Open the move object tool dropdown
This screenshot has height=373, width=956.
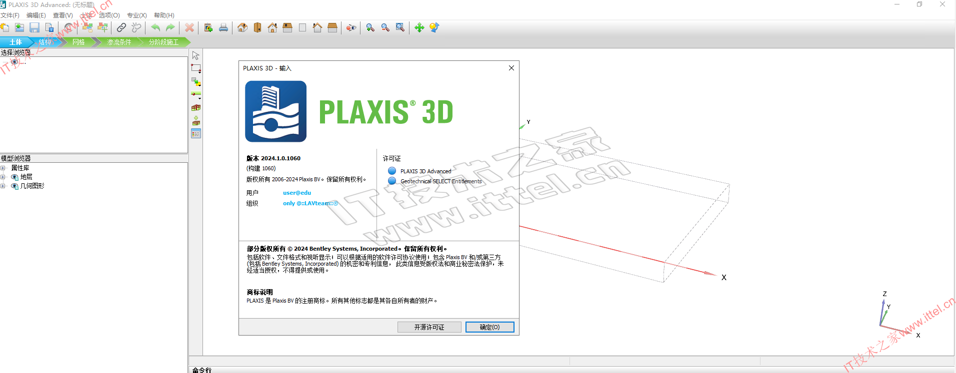pyautogui.click(x=196, y=81)
